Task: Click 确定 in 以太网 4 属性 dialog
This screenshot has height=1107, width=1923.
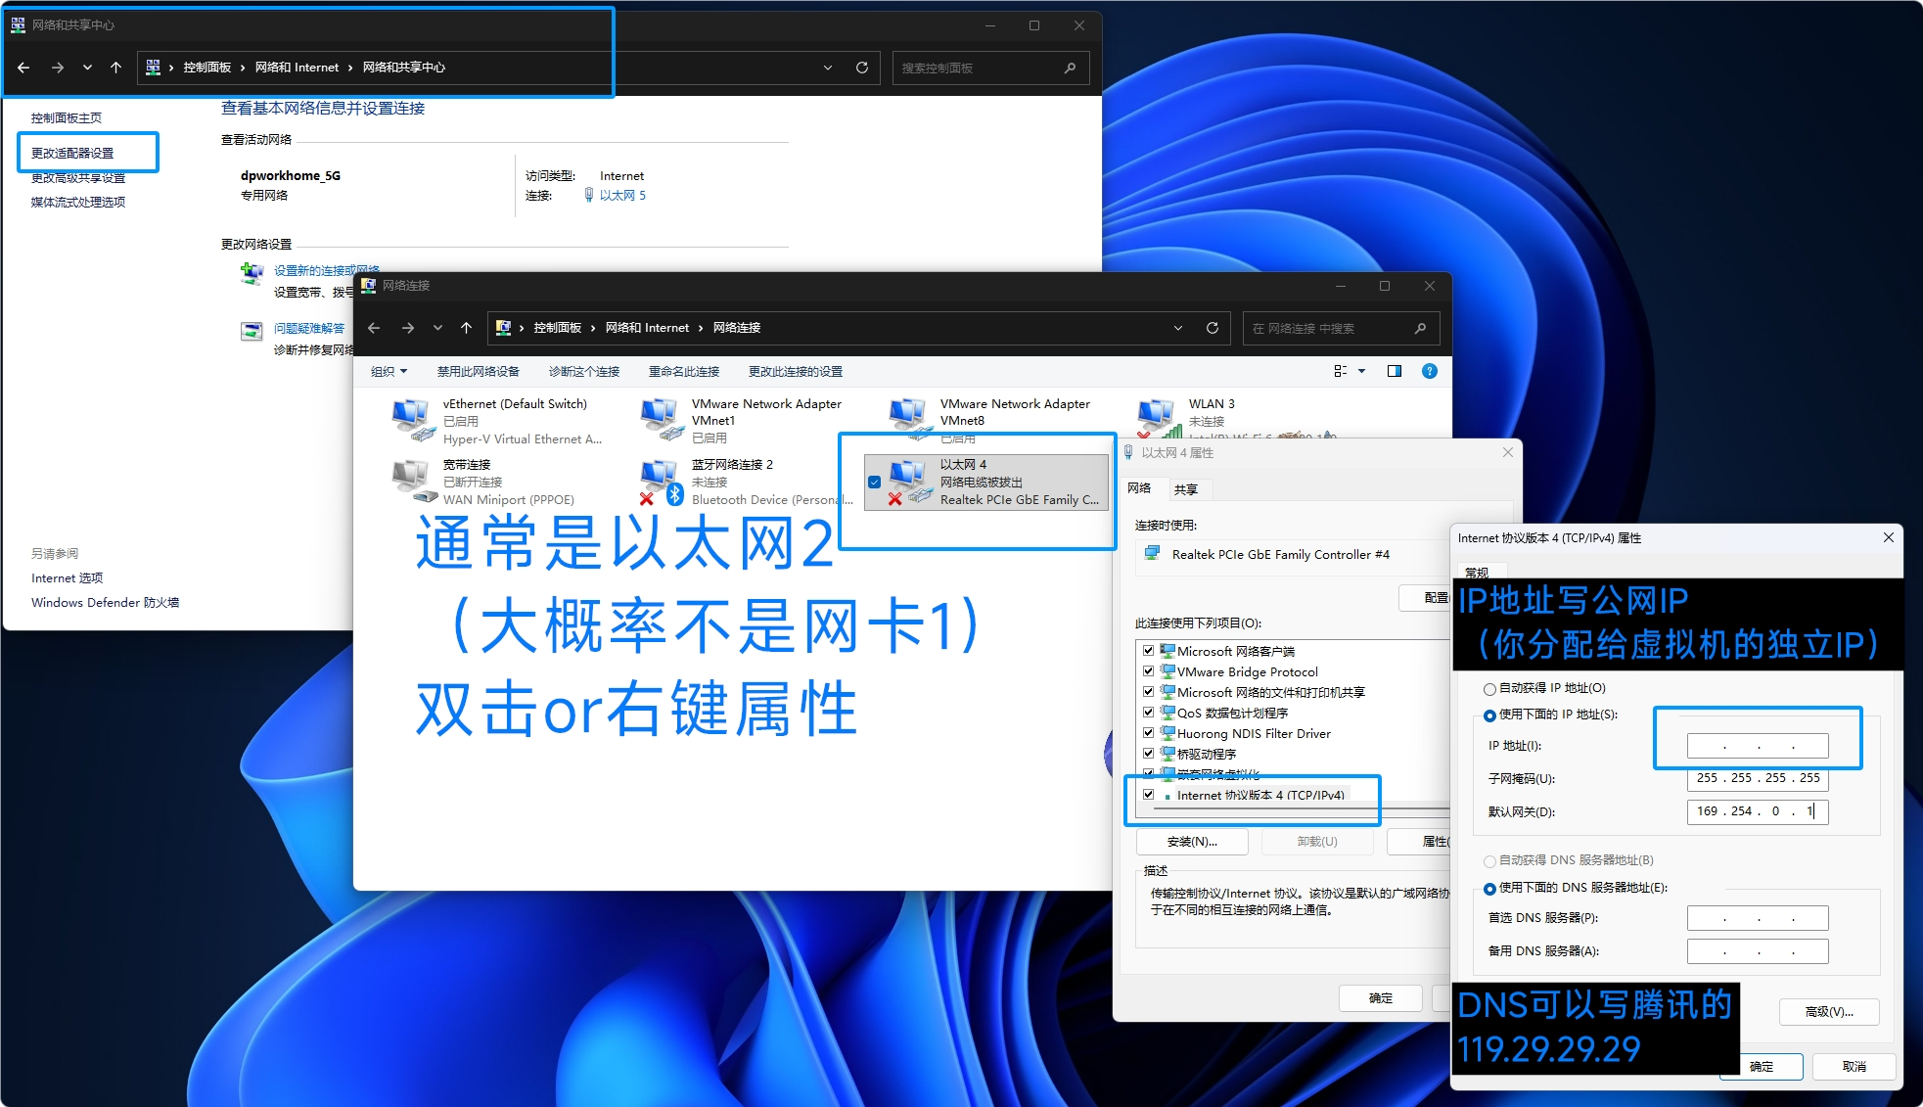Action: point(1381,998)
